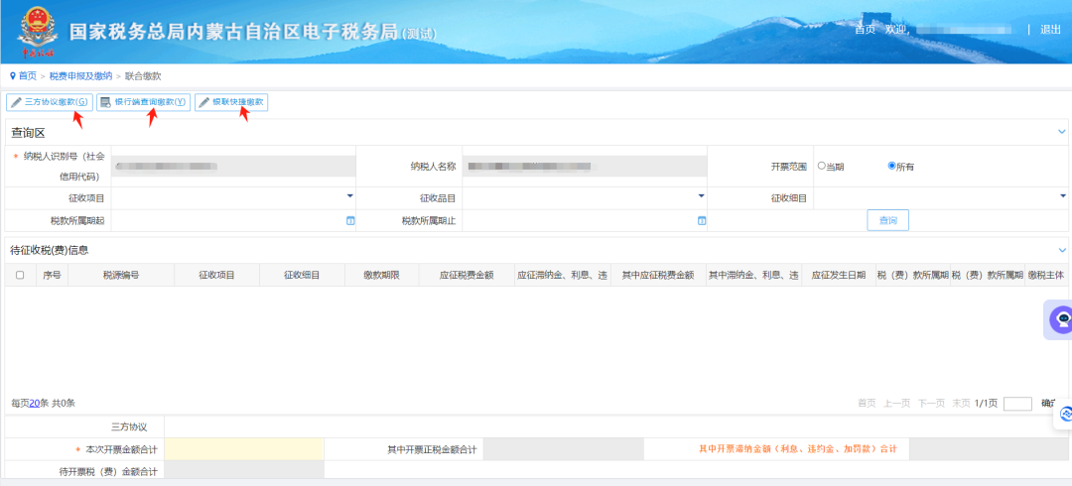Go to 首页 in top header
The image size is (1072, 486).
coord(865,30)
